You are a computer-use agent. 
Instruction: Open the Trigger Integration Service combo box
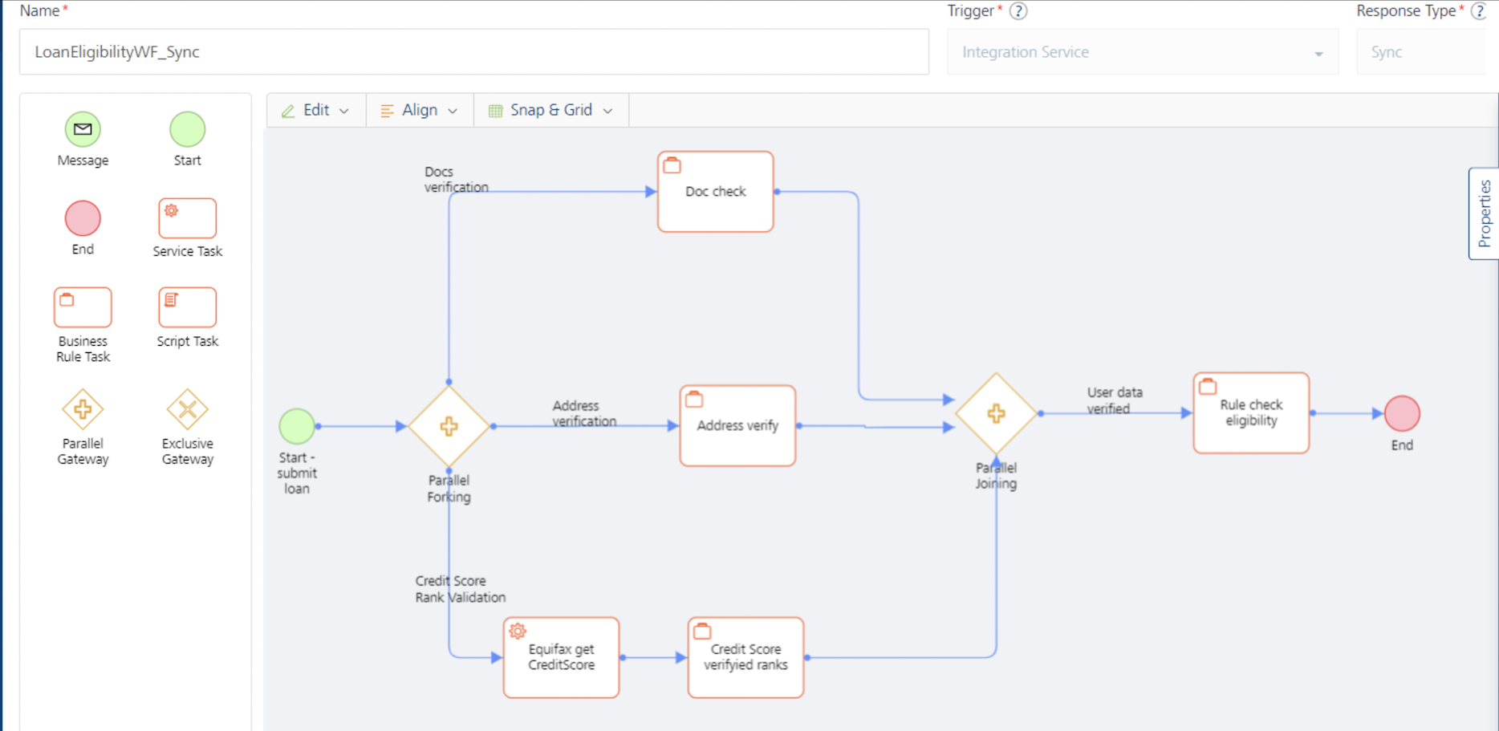[1142, 52]
